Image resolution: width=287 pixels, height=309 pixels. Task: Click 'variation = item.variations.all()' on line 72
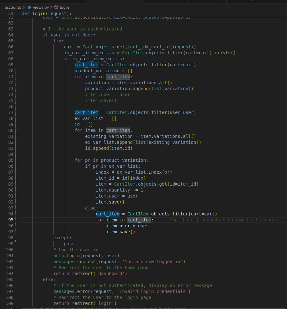(x=129, y=83)
